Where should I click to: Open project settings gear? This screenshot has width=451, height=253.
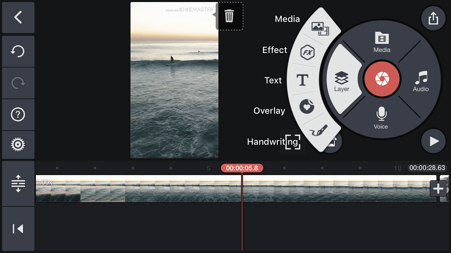[18, 145]
